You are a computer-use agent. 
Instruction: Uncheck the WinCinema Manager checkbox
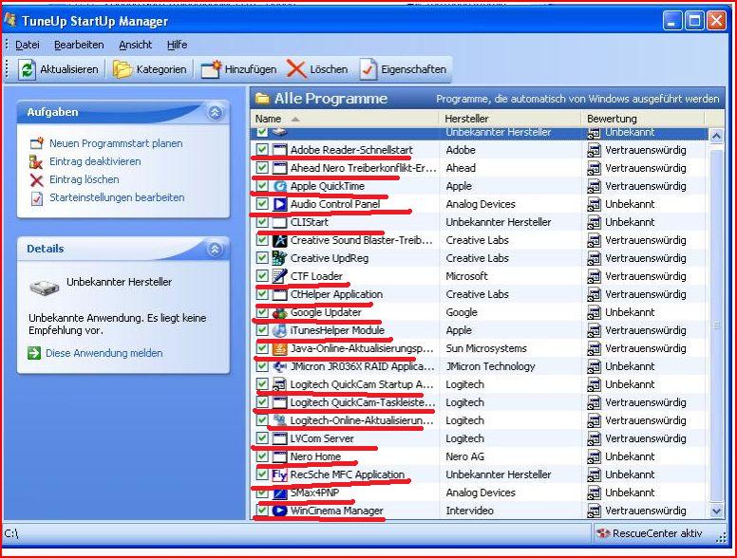262,511
